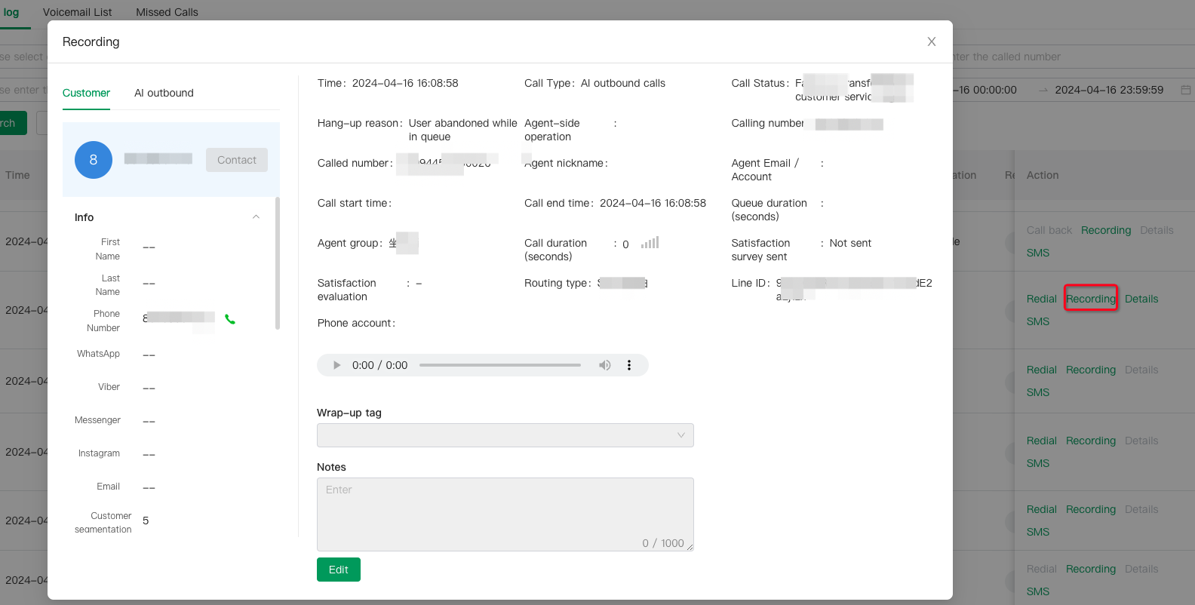1195x605 pixels.
Task: Click the audio time 0:00 / 0:00
Action: tap(379, 365)
